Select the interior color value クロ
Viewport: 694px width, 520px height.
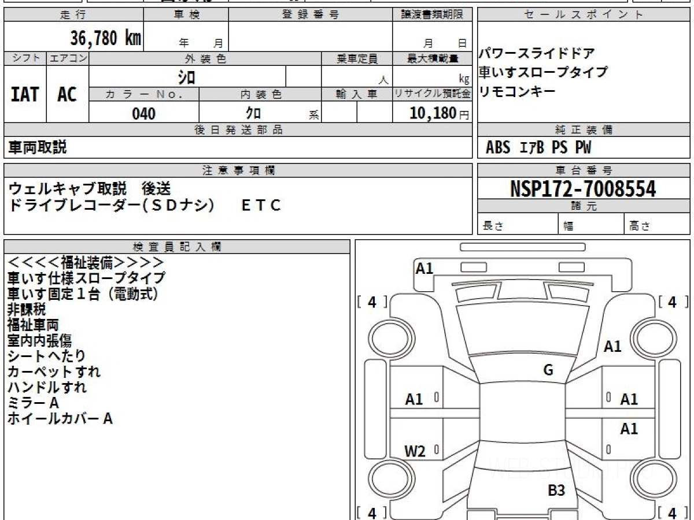click(x=254, y=114)
